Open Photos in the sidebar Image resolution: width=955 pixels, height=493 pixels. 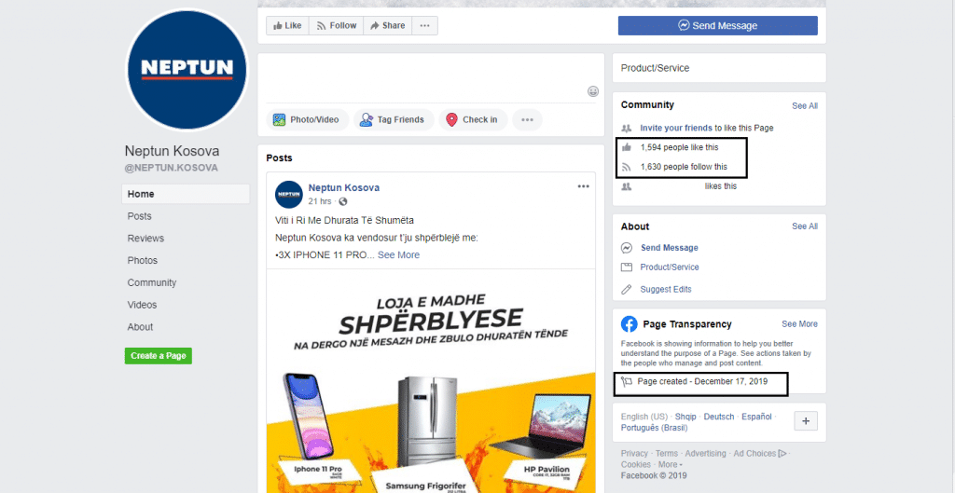click(143, 261)
